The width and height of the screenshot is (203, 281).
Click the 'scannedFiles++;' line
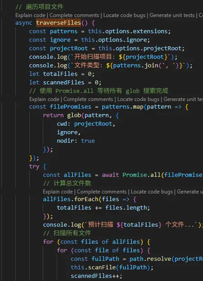click(x=96, y=276)
